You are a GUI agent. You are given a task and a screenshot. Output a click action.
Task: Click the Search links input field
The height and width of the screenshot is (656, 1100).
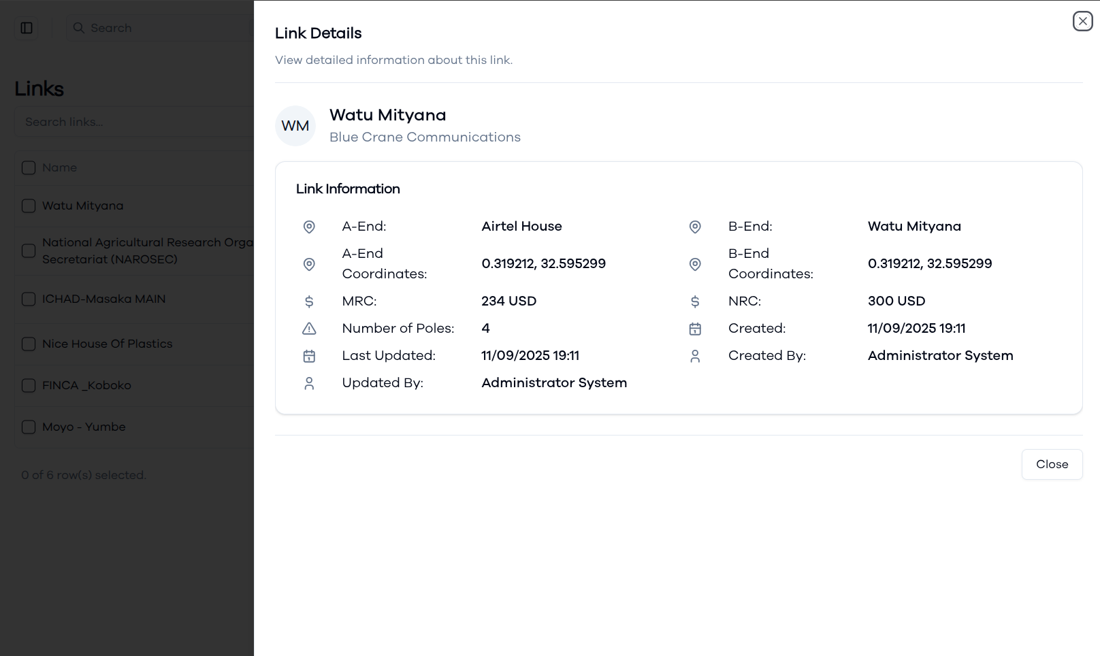tap(134, 122)
